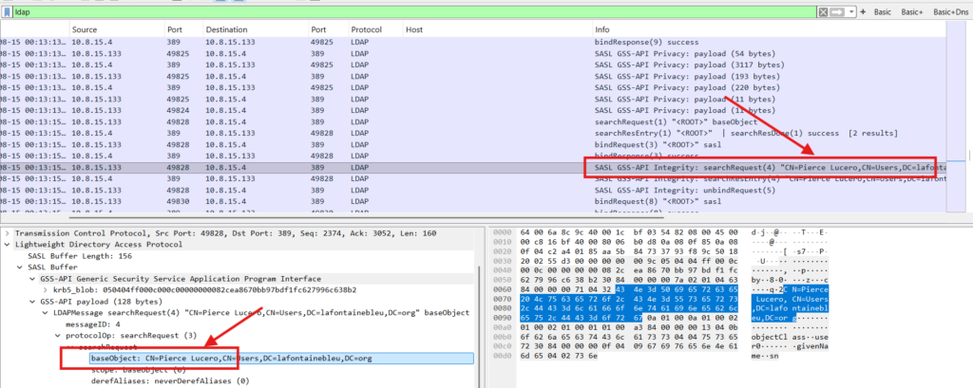Apply the Basic filter shortcut

pos(885,11)
